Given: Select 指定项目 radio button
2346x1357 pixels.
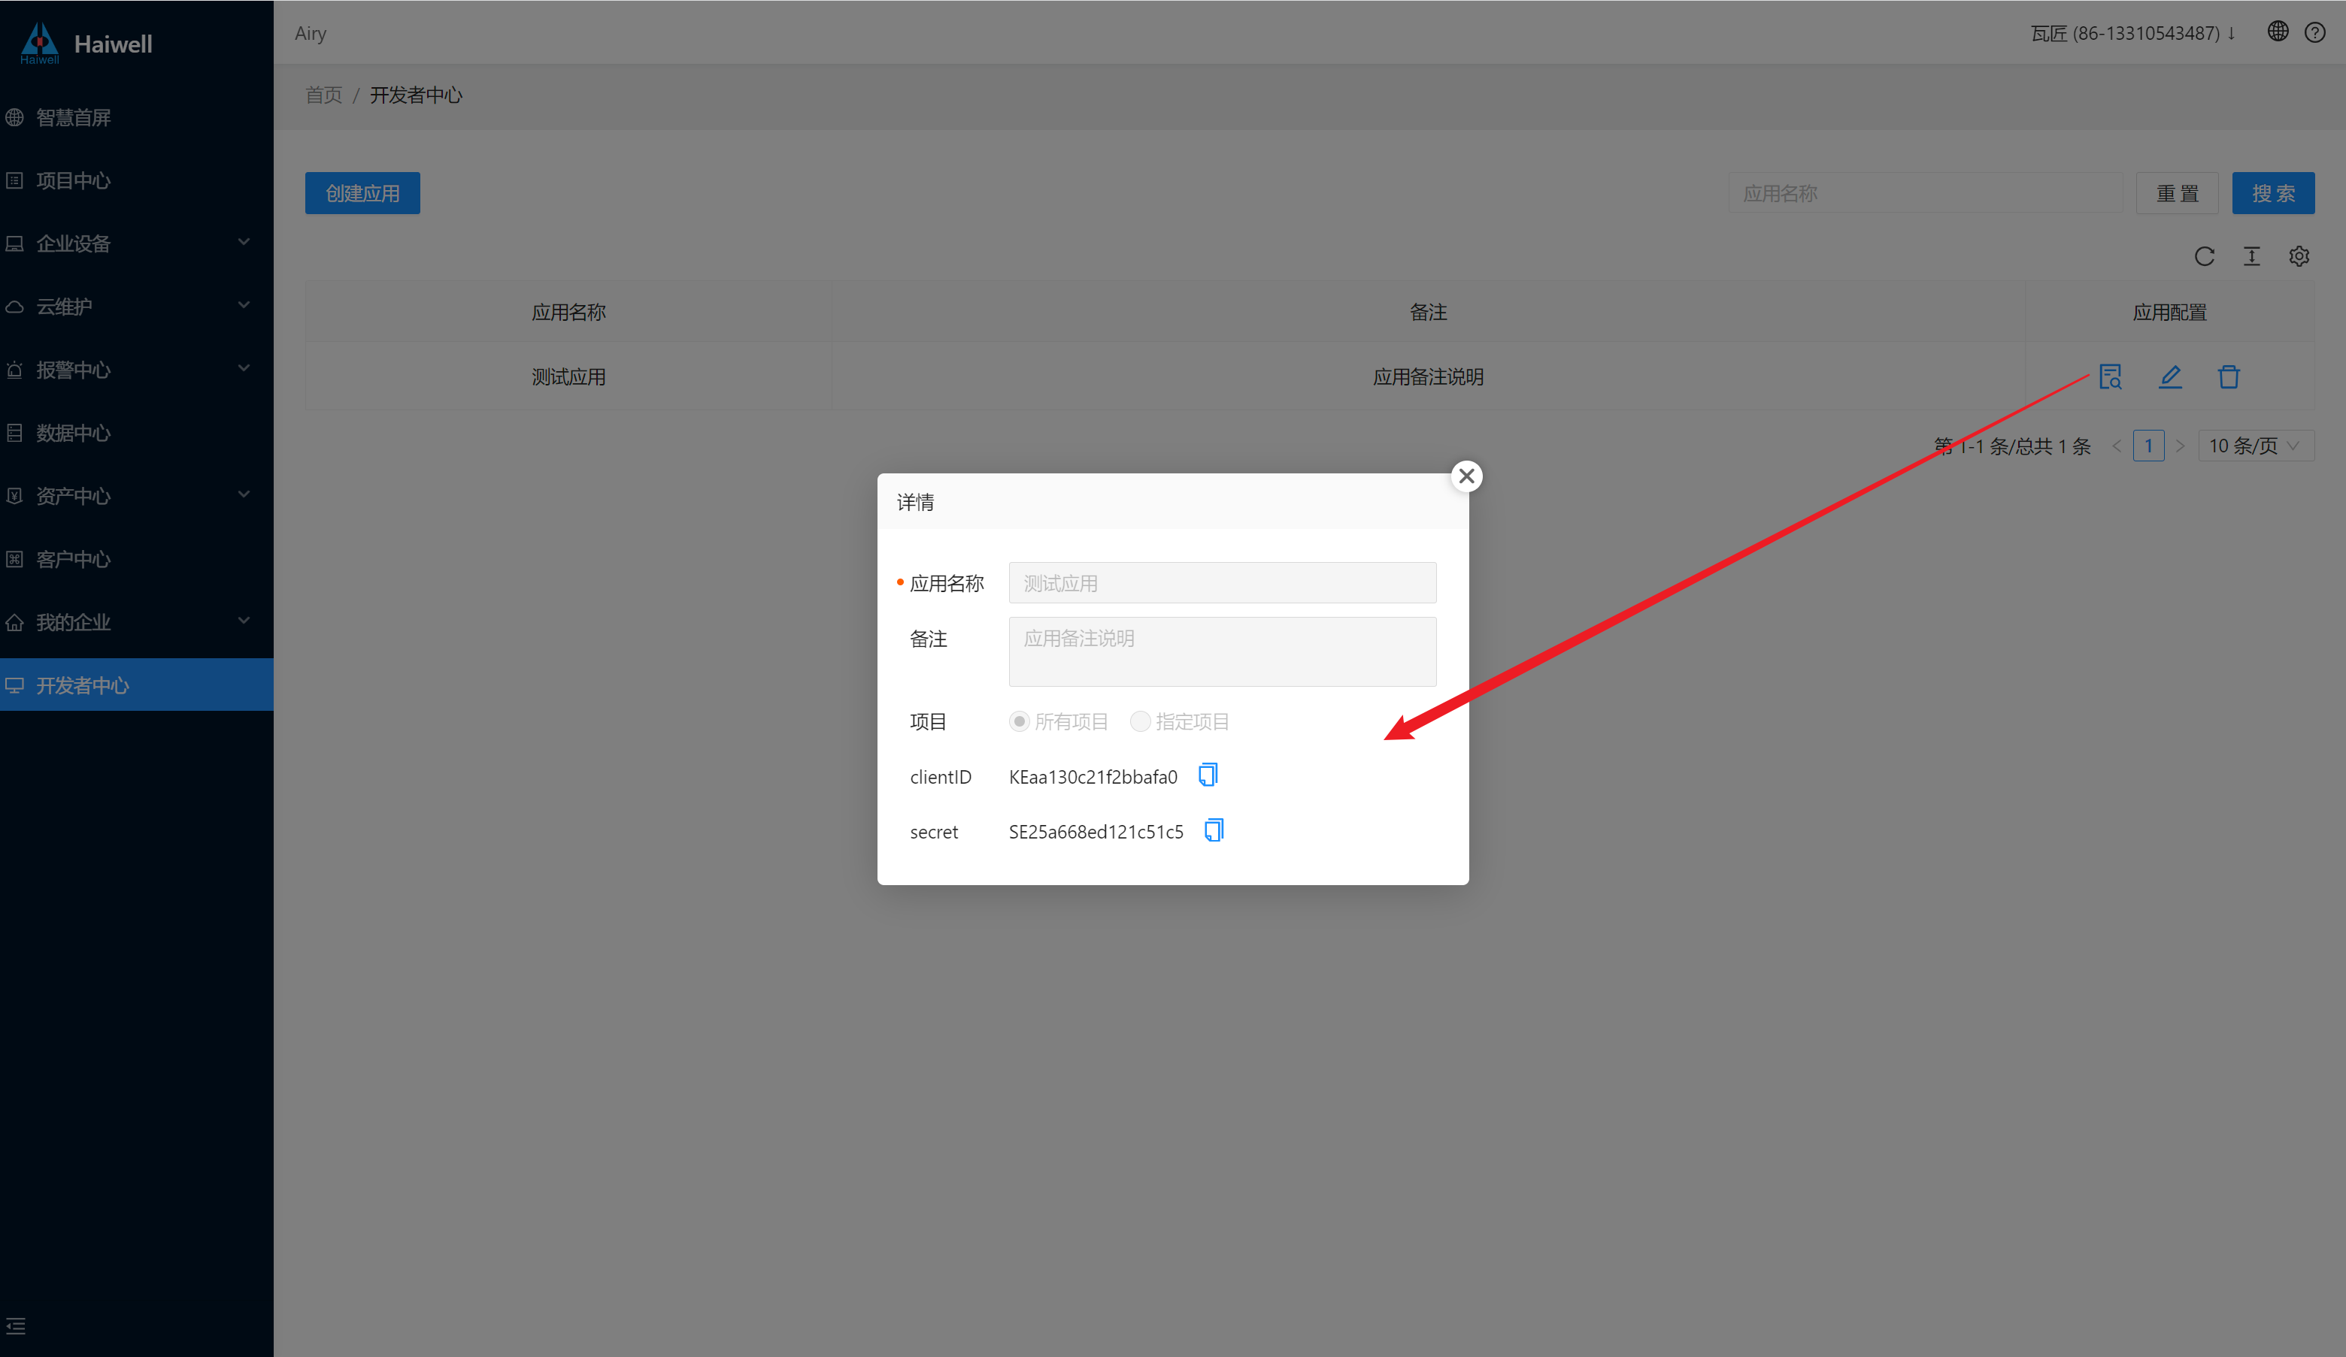Looking at the screenshot, I should point(1139,722).
